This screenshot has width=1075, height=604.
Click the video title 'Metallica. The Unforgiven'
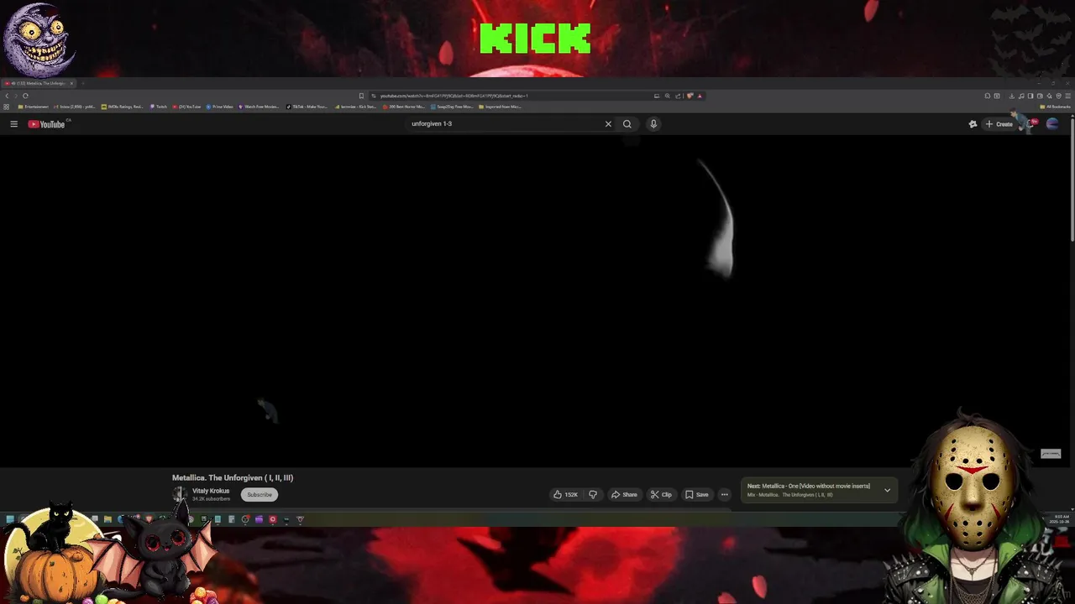(233, 478)
